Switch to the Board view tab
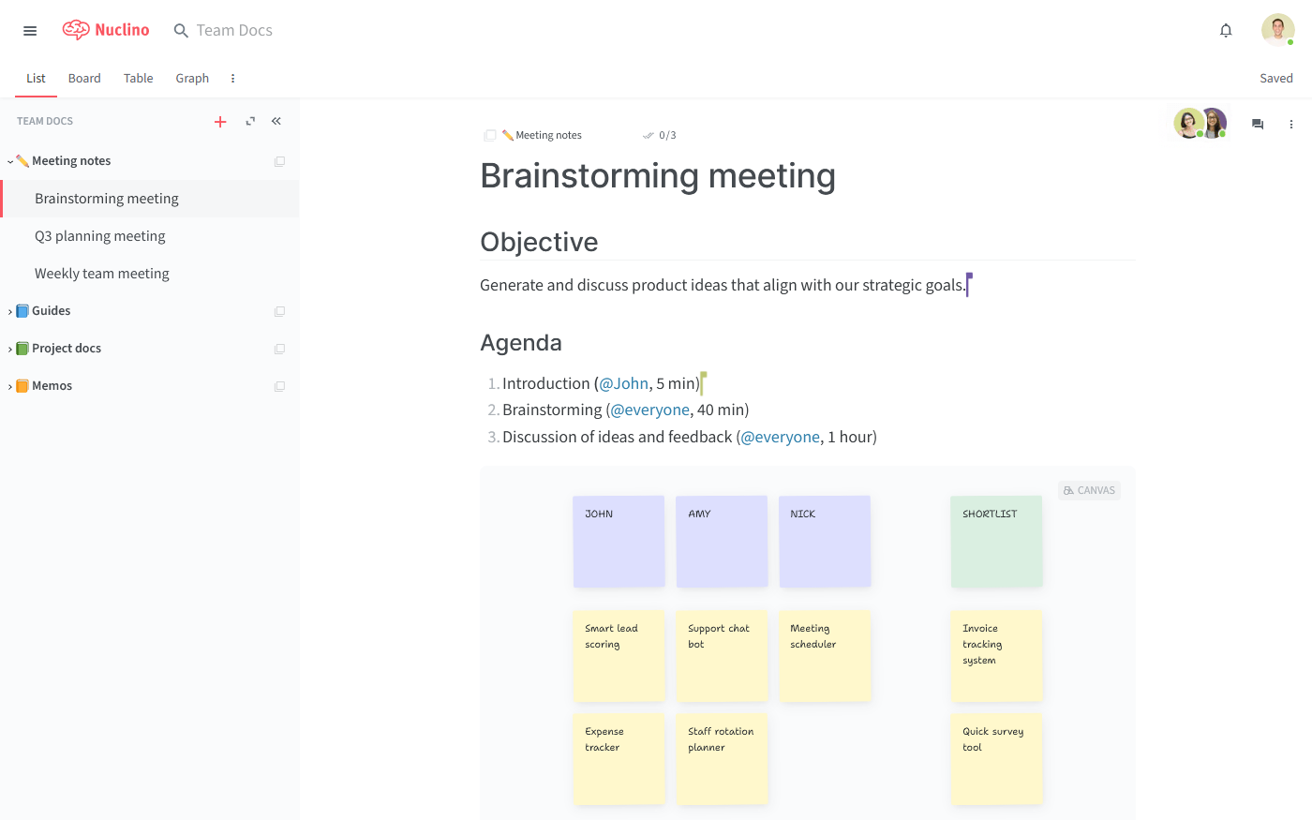The width and height of the screenshot is (1312, 820). 84,79
